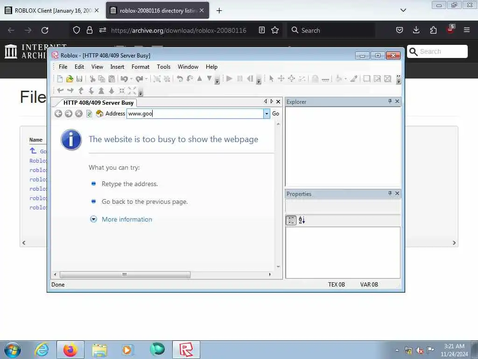The height and width of the screenshot is (359, 478).
Task: Click the Stop loading button beside Address
Action: click(78, 114)
